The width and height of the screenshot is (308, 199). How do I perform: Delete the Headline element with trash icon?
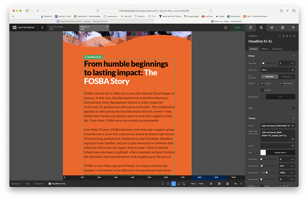287,36
